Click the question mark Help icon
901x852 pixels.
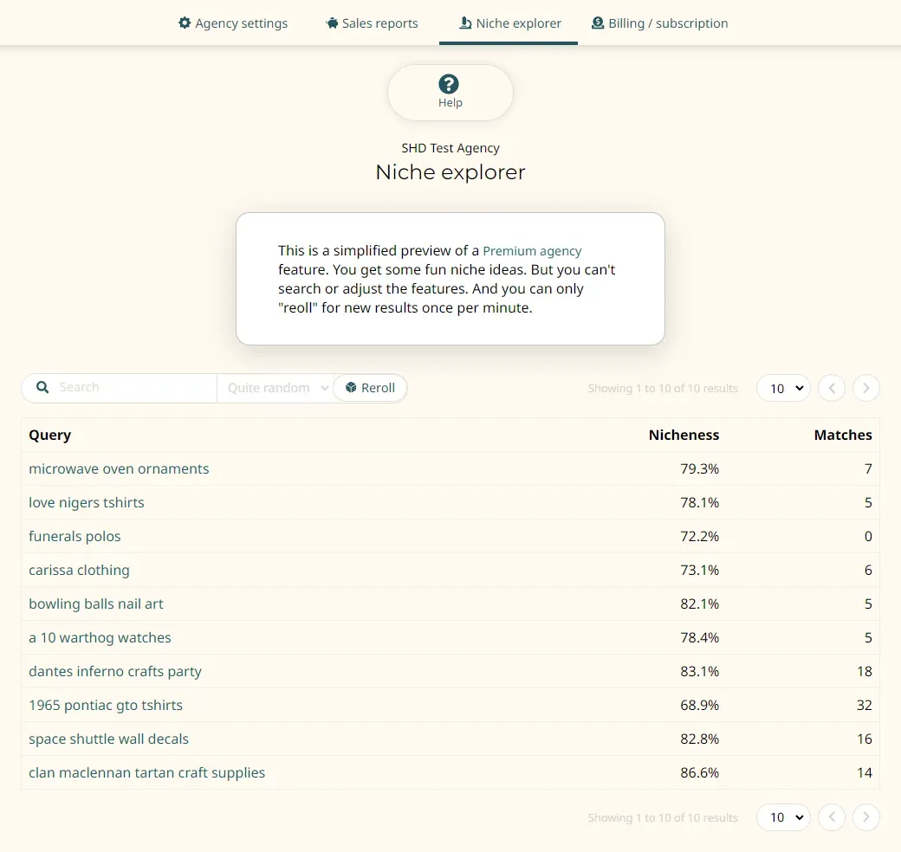coord(449,84)
